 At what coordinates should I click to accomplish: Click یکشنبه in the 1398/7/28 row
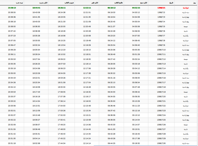[186, 134]
